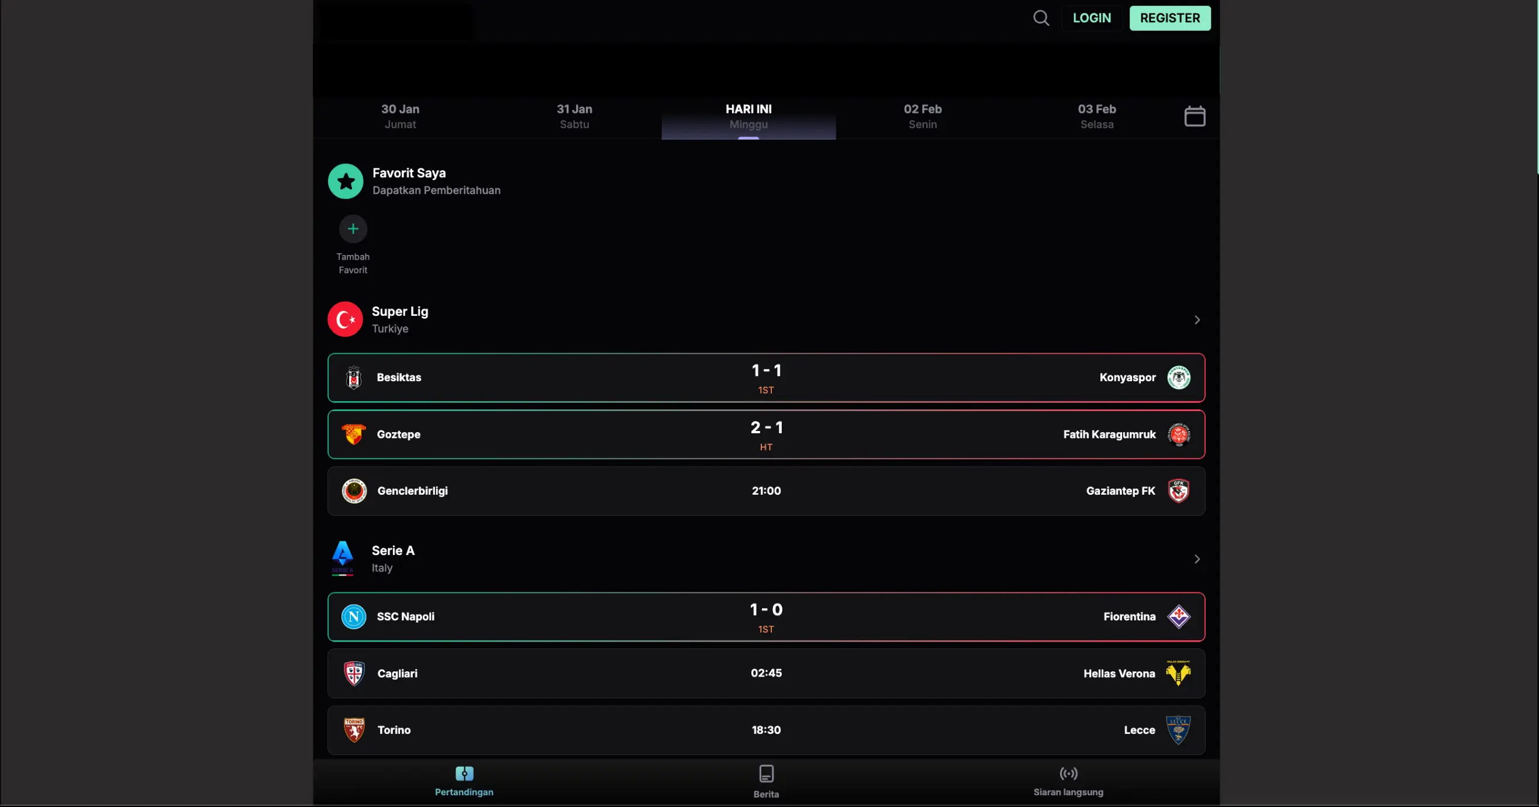Viewport: 1539px width, 807px height.
Task: Click the Goztepe club crest
Action: click(x=354, y=434)
